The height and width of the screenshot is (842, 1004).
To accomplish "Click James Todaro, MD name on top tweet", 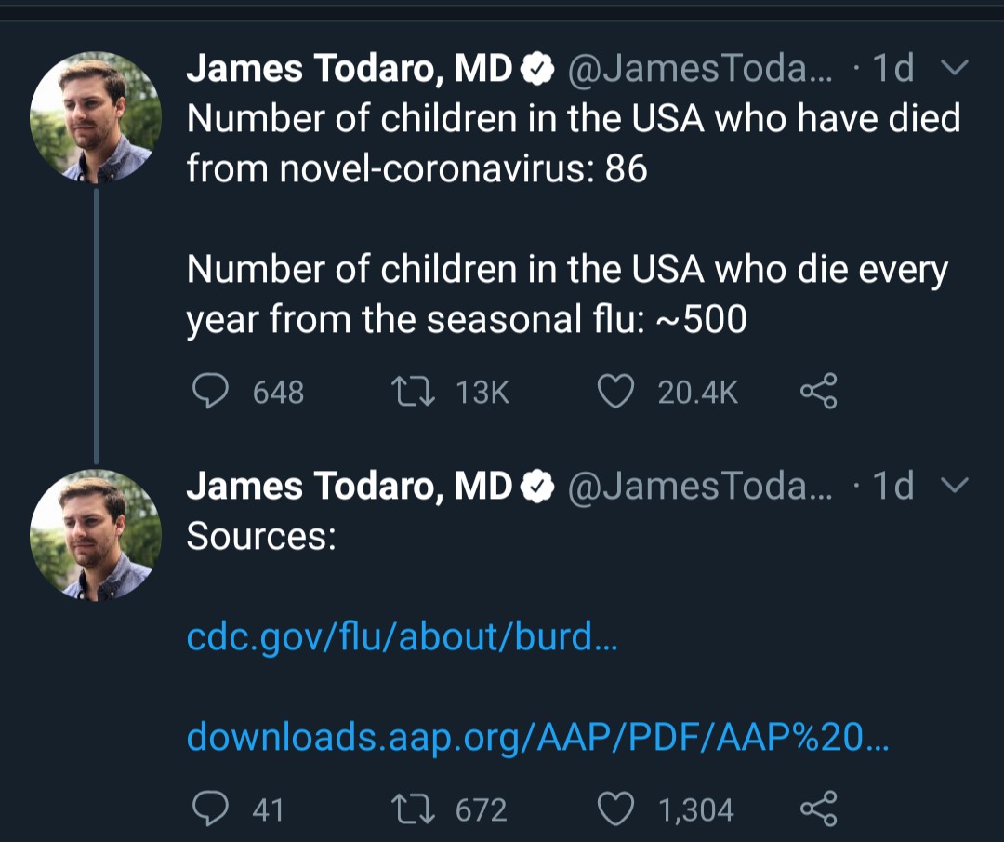I will pos(349,68).
